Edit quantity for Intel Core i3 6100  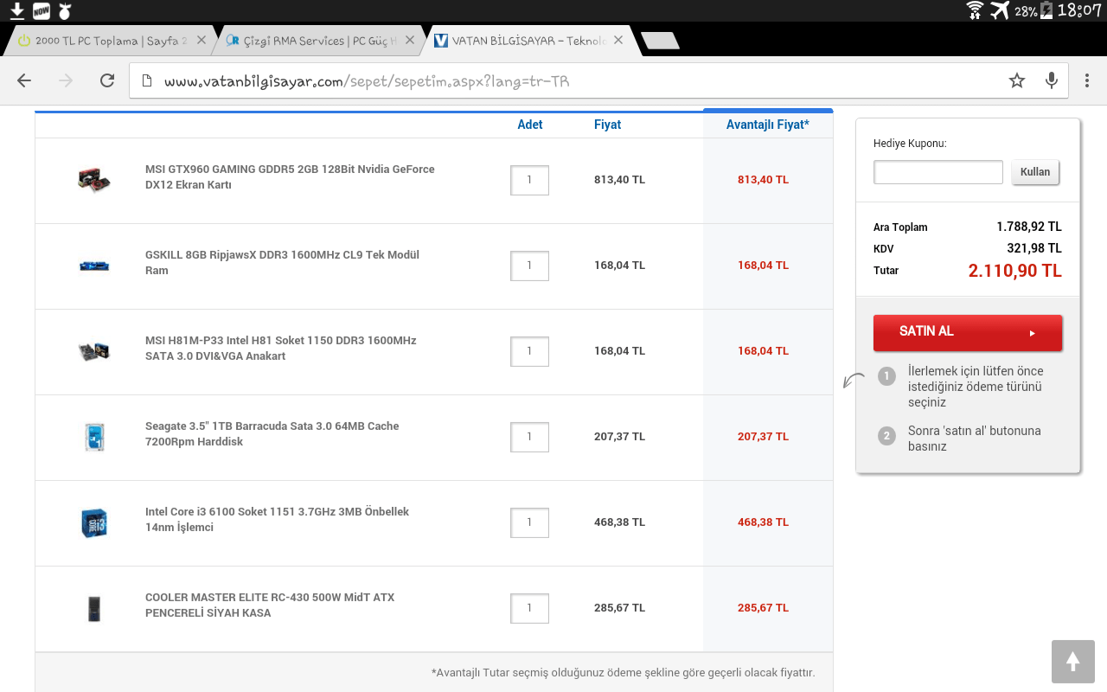tap(529, 522)
